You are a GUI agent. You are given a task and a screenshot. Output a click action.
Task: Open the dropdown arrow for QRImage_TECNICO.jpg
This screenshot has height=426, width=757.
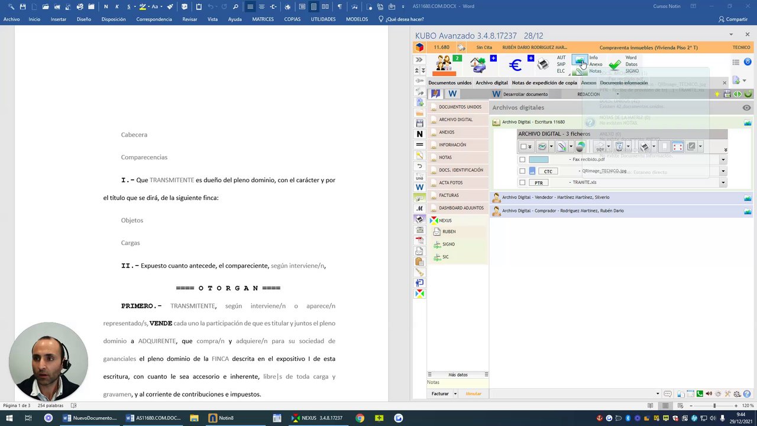coord(723,171)
